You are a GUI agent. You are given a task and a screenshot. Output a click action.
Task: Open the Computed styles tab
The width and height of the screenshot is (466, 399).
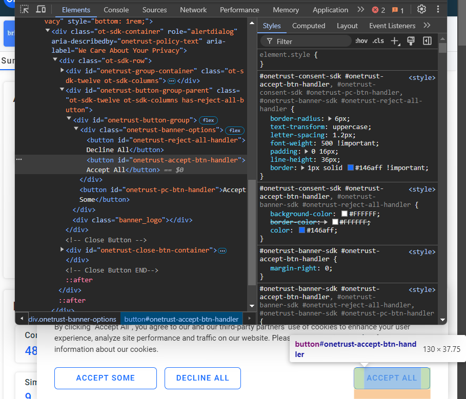309,26
